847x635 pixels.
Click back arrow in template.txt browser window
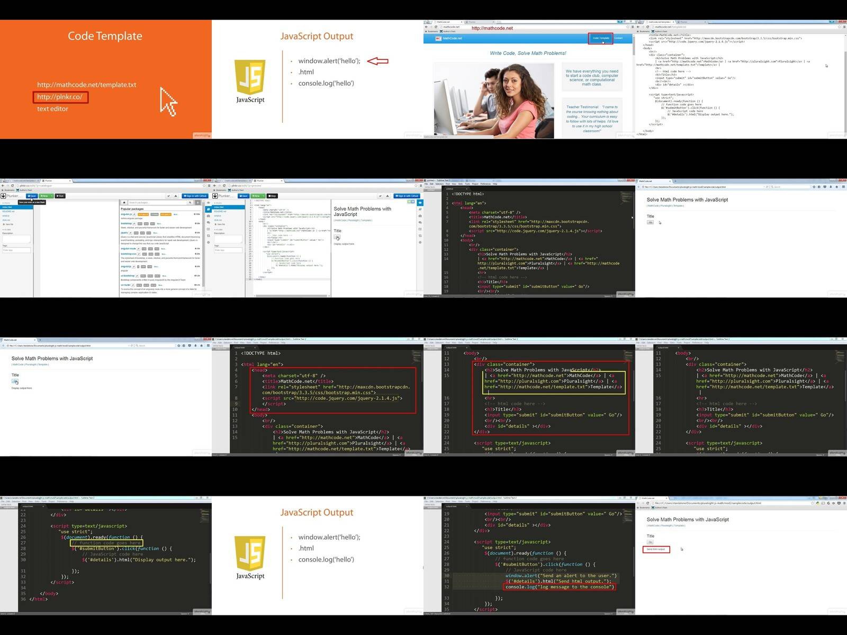(638, 27)
